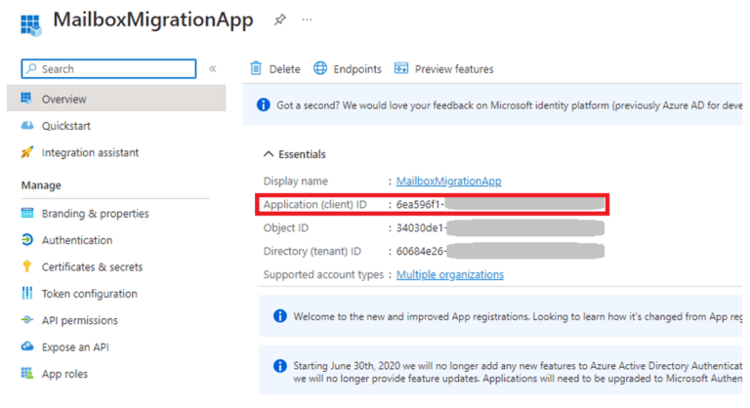Click the Application (client) ID value 6ea596f1

pyautogui.click(x=421, y=205)
